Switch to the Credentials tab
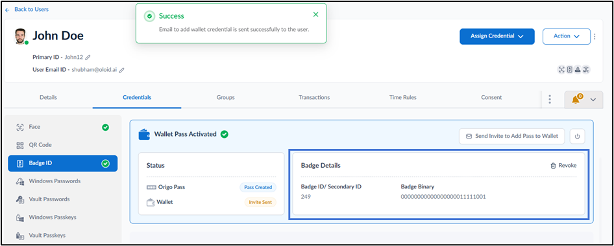 click(137, 98)
